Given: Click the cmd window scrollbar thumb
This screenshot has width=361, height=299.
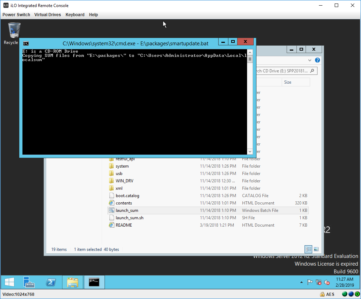Looking at the screenshot, I should [250, 59].
